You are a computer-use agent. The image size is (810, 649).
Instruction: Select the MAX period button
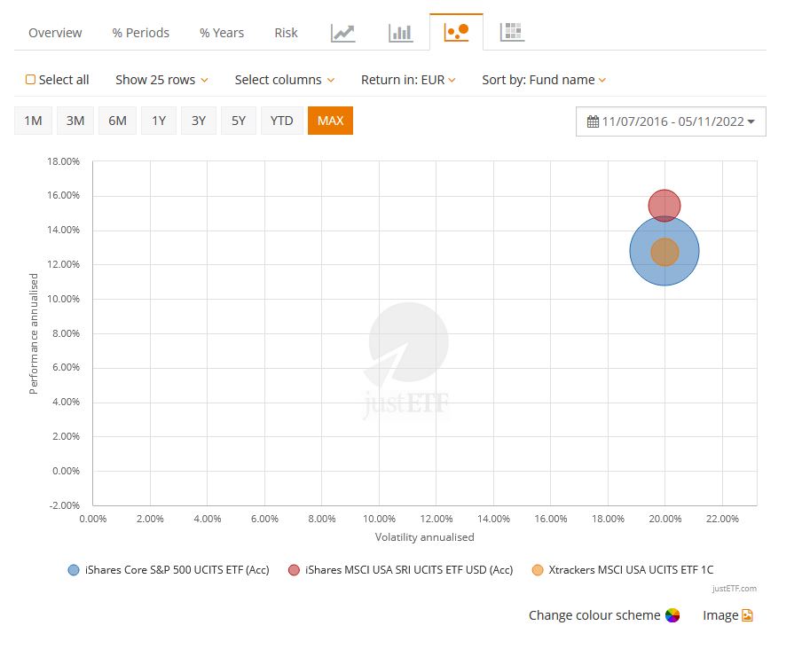click(331, 121)
